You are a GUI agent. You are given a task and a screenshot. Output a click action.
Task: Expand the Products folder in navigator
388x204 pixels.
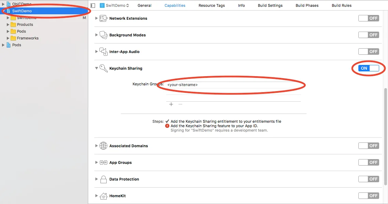[x=8, y=24]
